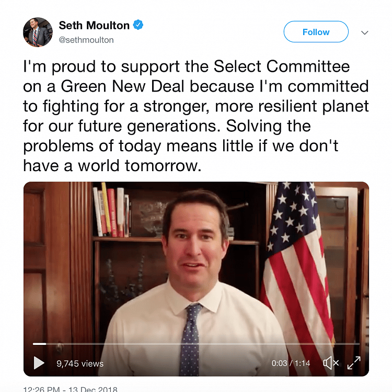Click the 9,745 views counter
The width and height of the screenshot is (392, 392).
80,363
